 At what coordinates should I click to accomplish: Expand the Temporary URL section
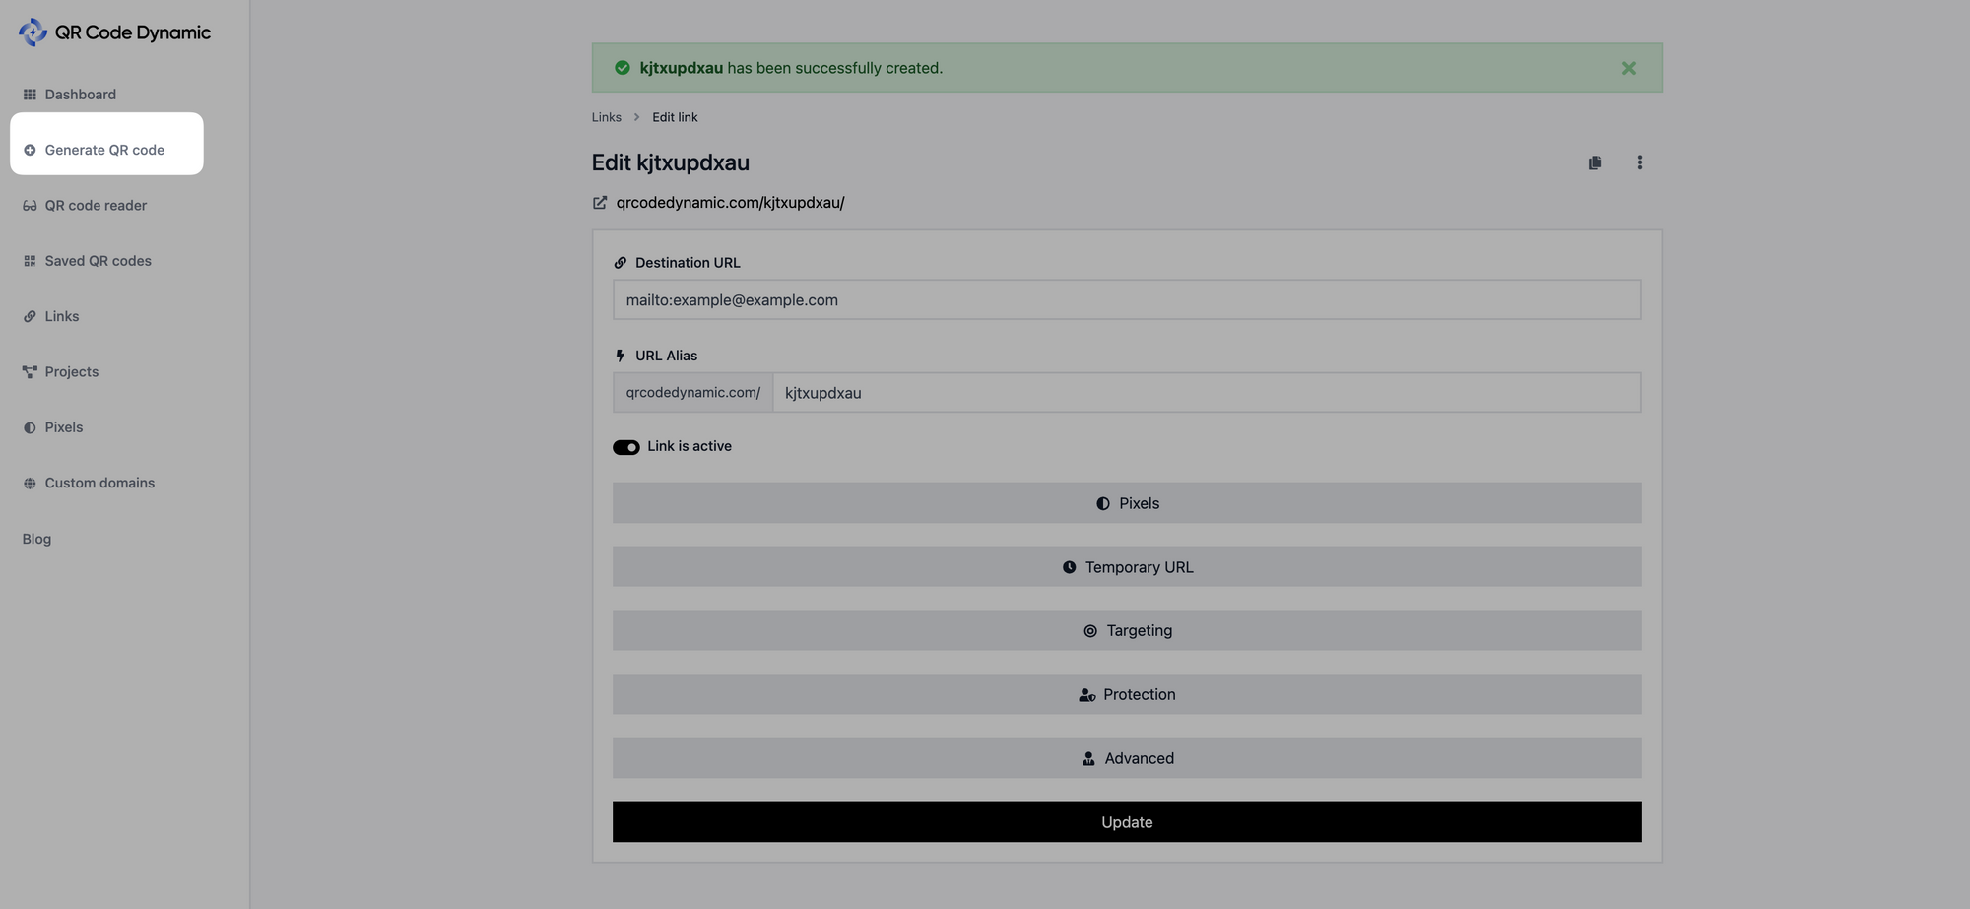pyautogui.click(x=1127, y=567)
